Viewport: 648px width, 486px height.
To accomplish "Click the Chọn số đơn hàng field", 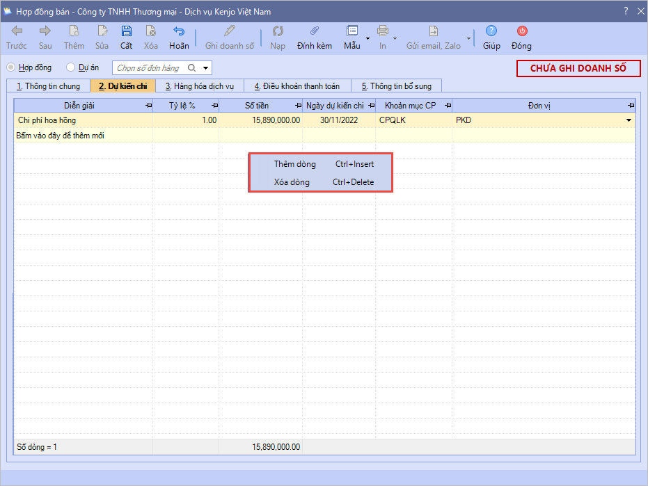I will pyautogui.click(x=150, y=68).
